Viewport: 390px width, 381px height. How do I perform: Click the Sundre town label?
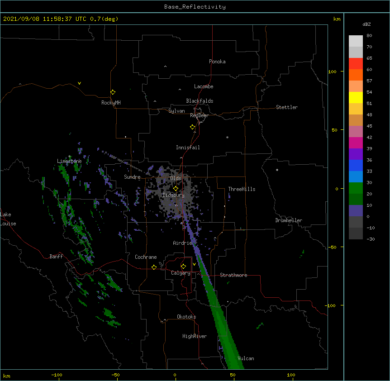point(132,177)
